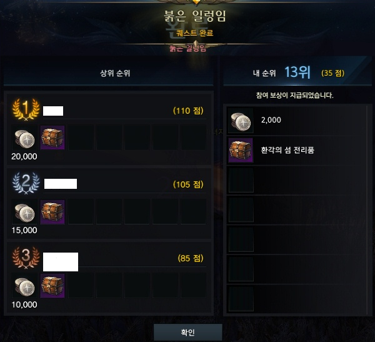Click third place 10,000 coin reward icon

(24, 287)
